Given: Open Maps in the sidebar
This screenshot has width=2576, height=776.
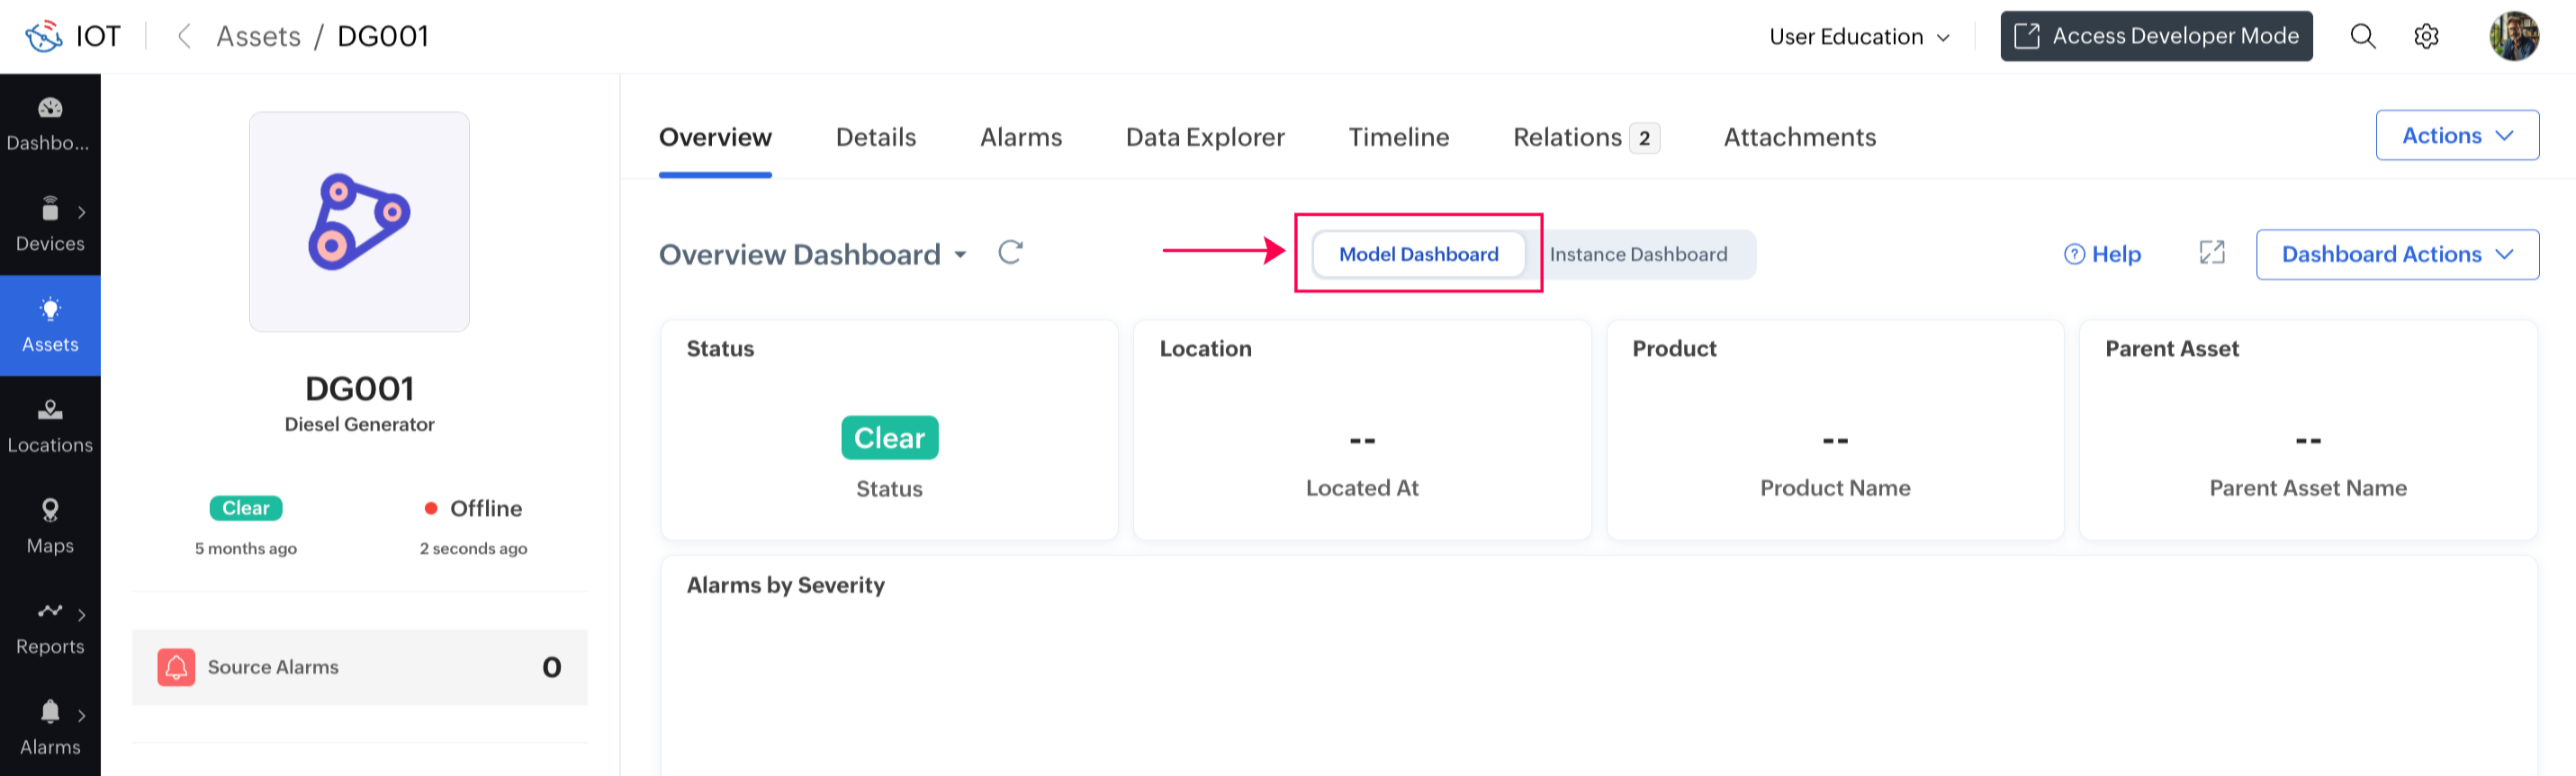Looking at the screenshot, I should tap(50, 526).
